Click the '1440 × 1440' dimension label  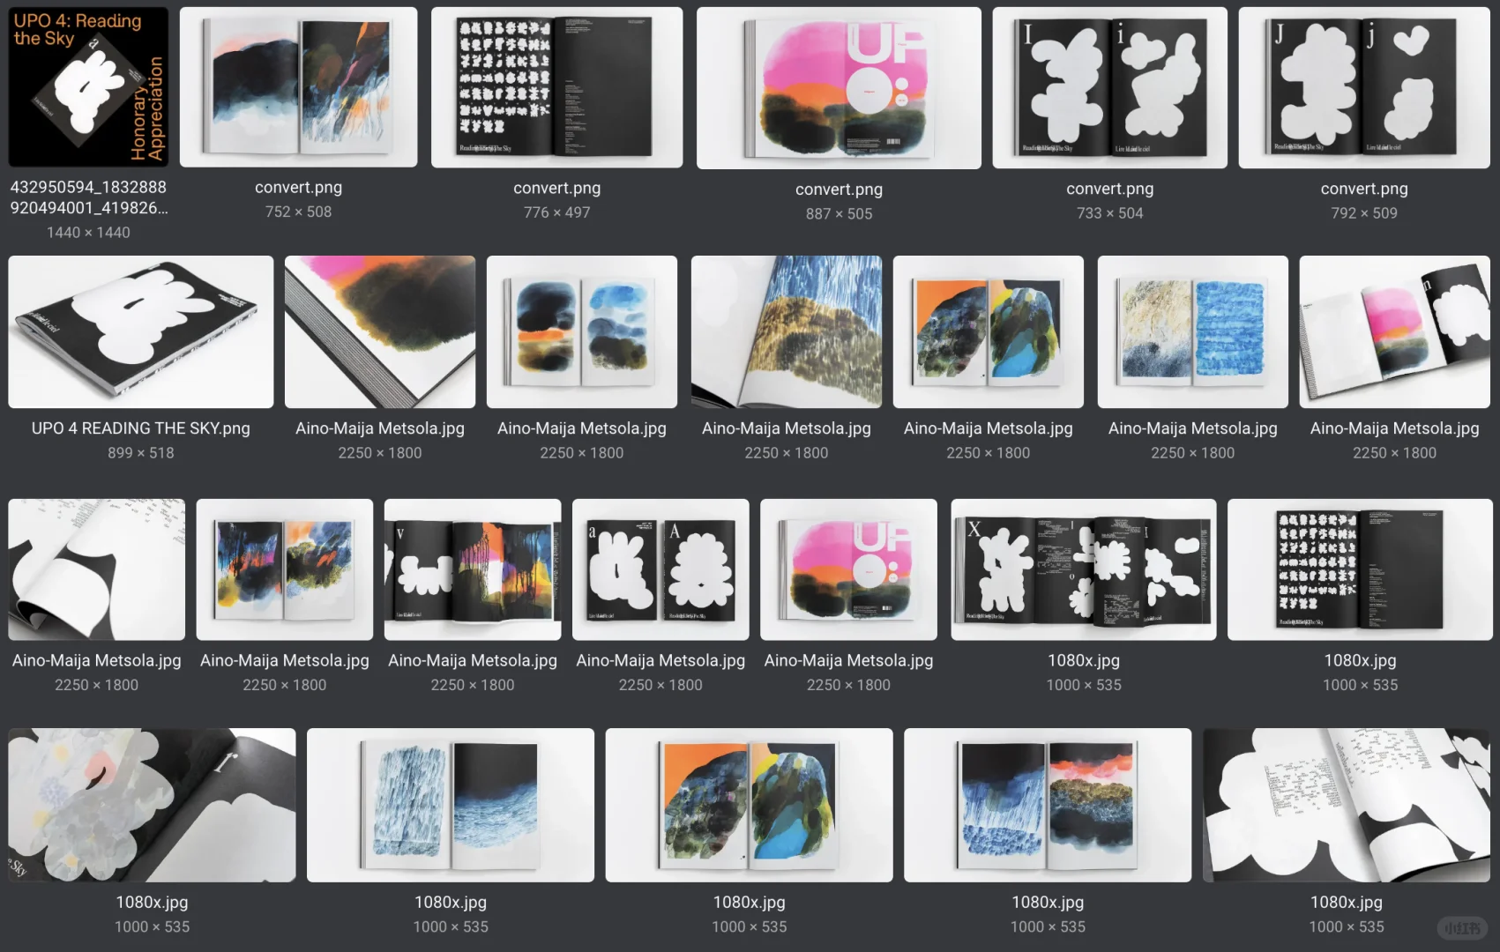click(88, 233)
